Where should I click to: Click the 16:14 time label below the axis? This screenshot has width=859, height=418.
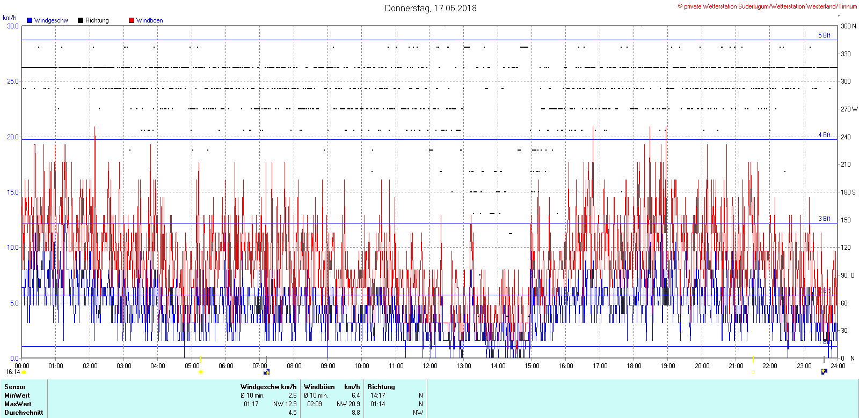point(13,372)
